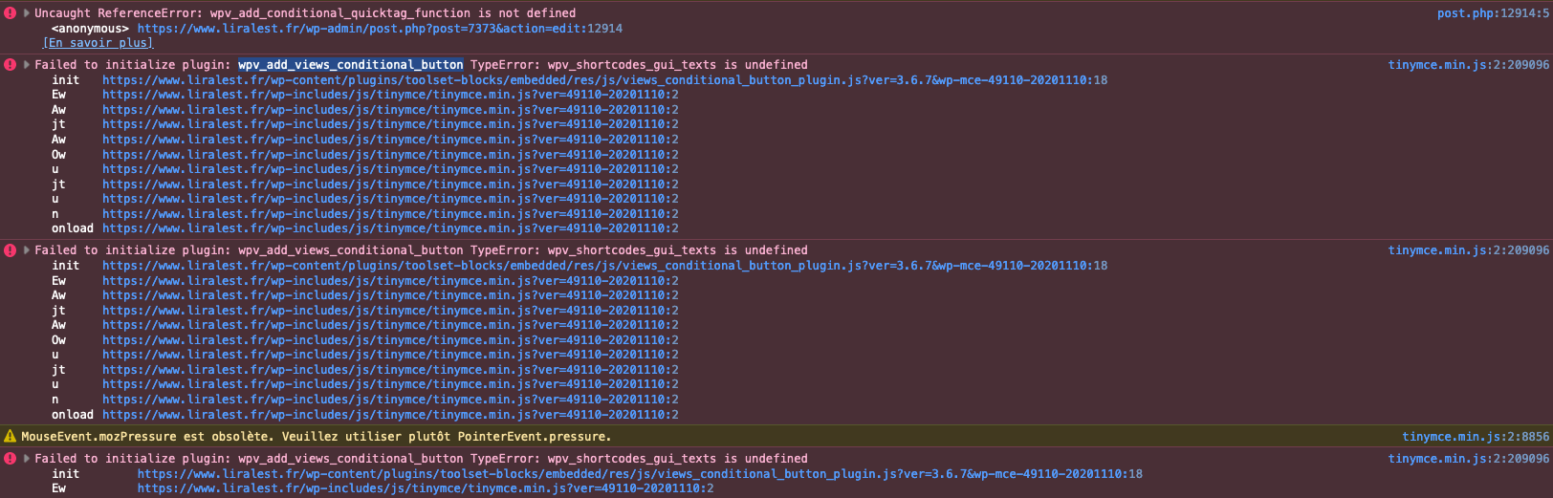Open the Ow frame URL in first stack trace
The height and width of the screenshot is (498, 1553).
point(390,155)
